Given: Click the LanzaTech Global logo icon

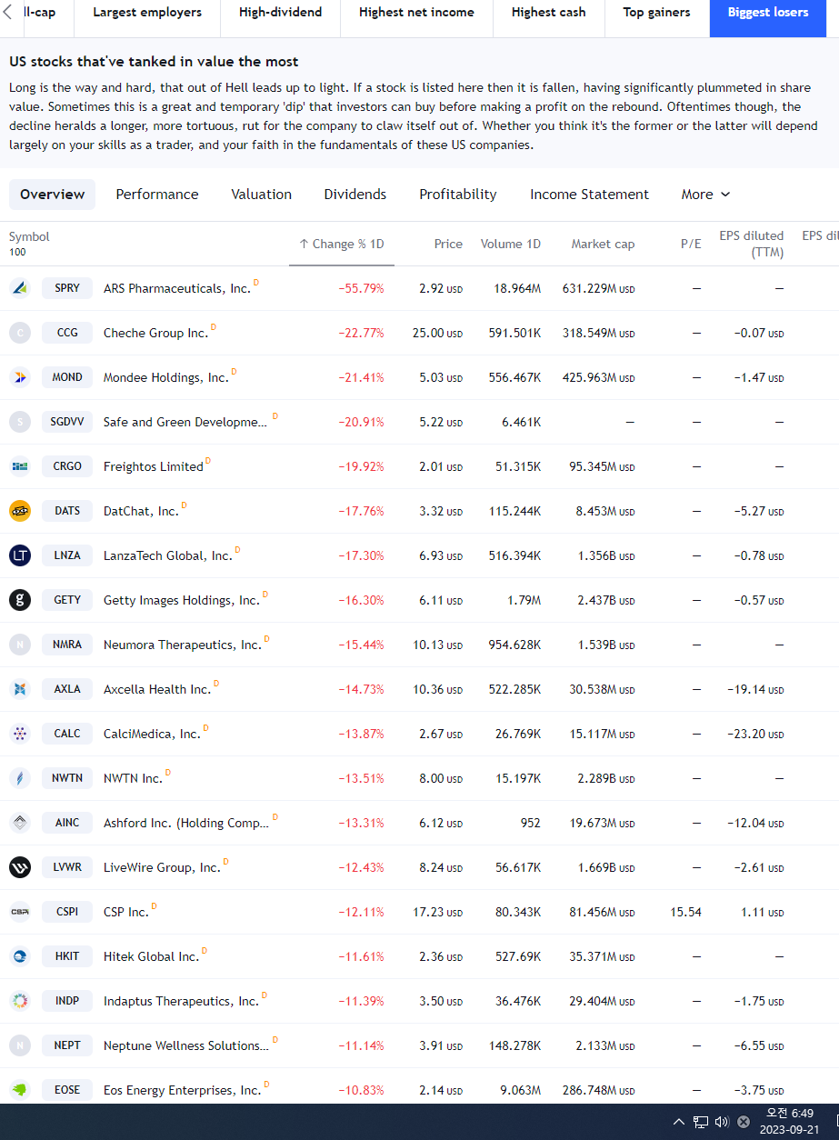Looking at the screenshot, I should click(20, 555).
